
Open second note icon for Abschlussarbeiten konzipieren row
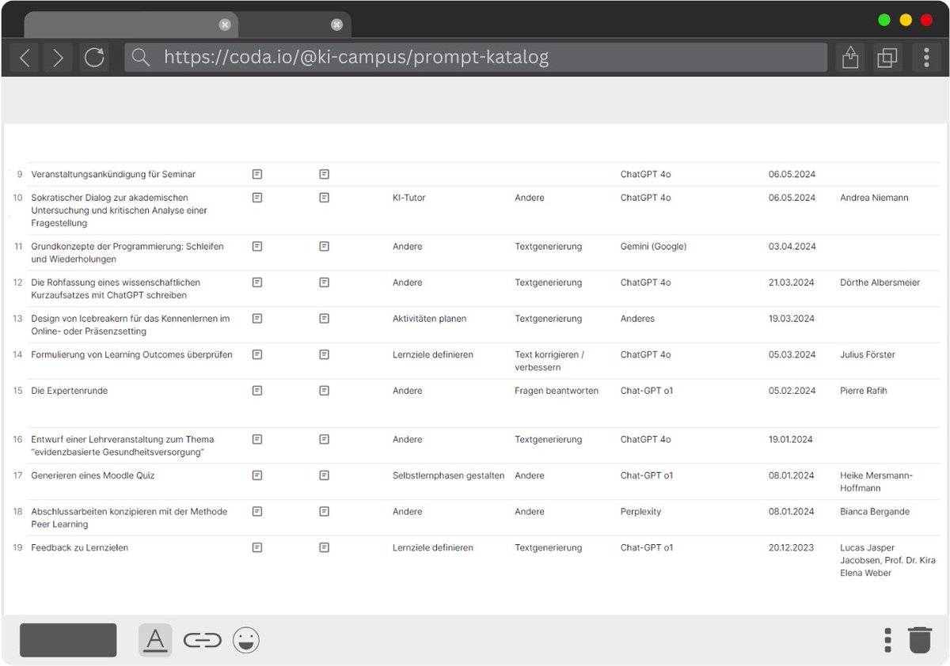pyautogui.click(x=324, y=512)
